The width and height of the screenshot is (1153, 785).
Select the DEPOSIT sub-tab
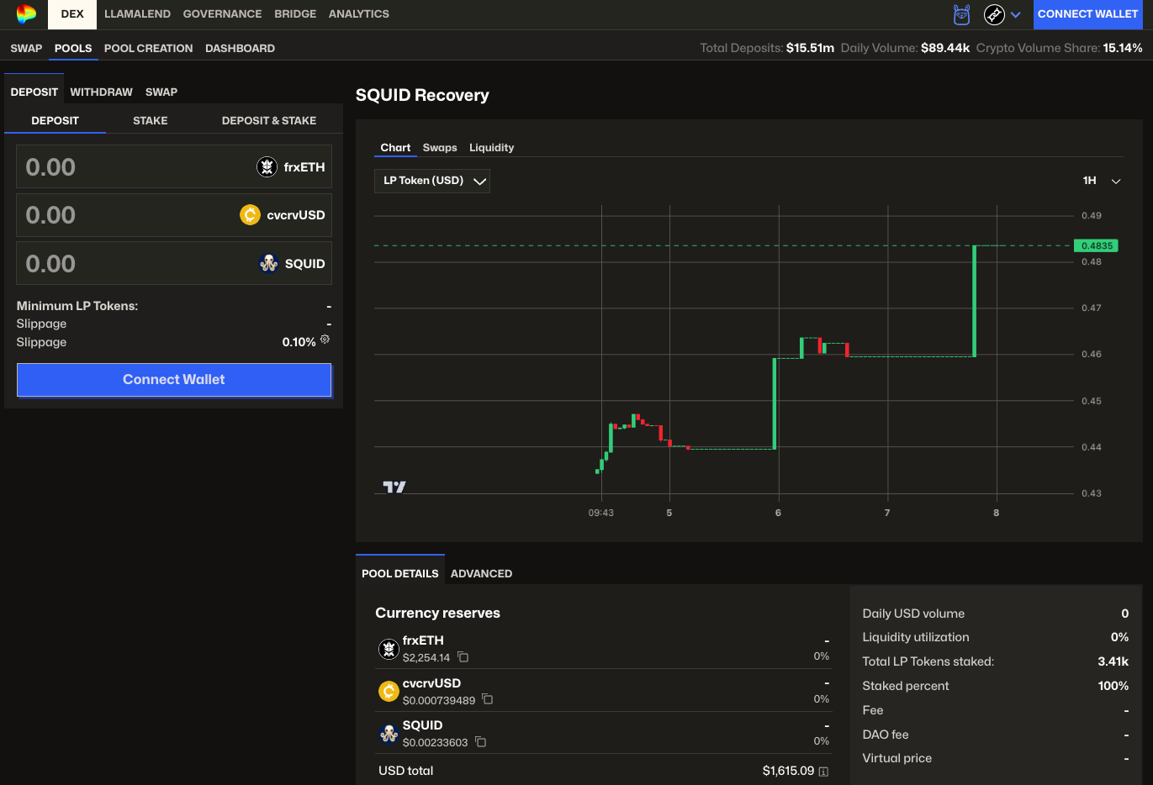click(56, 120)
